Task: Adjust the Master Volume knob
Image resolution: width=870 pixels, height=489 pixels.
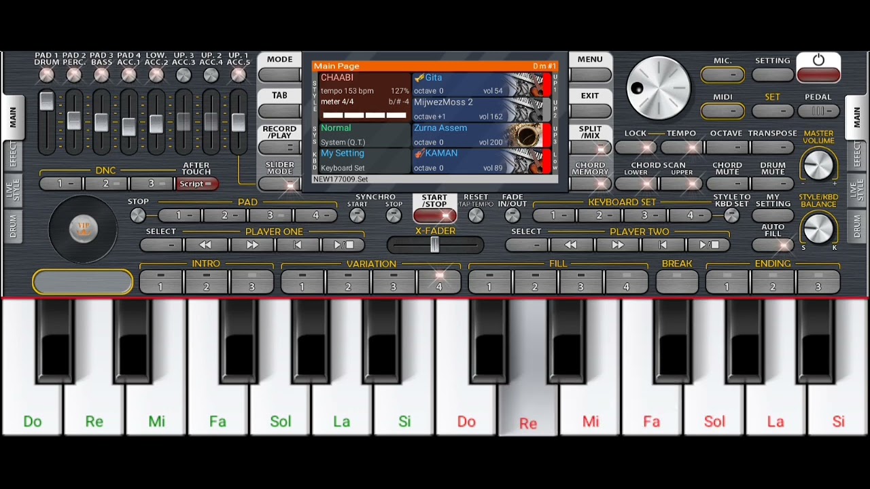Action: (818, 165)
